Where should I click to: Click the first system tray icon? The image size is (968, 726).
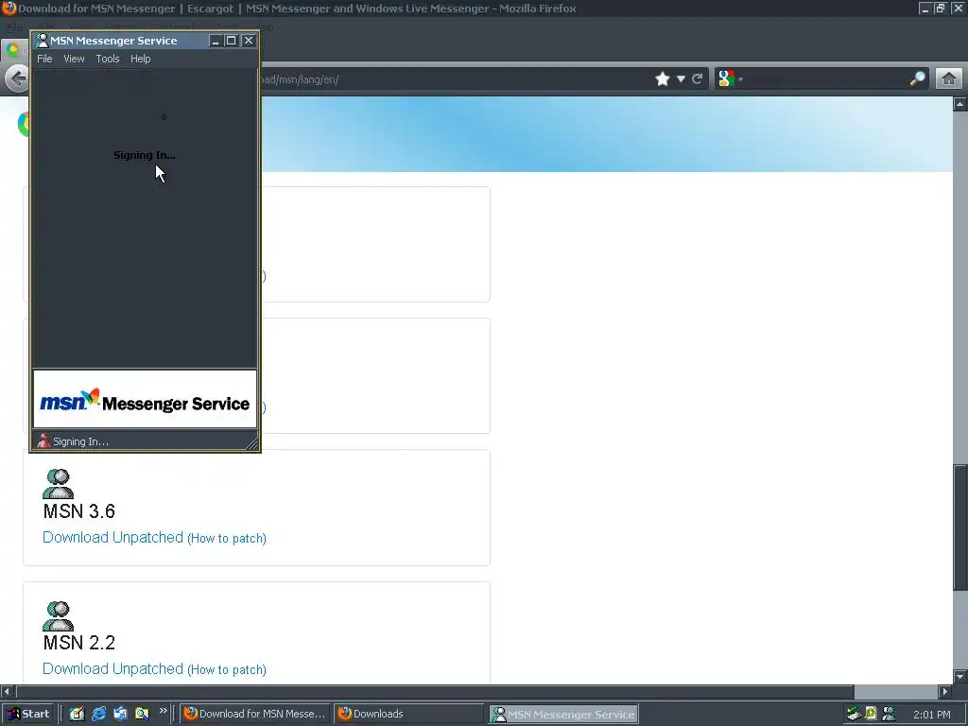[854, 715]
